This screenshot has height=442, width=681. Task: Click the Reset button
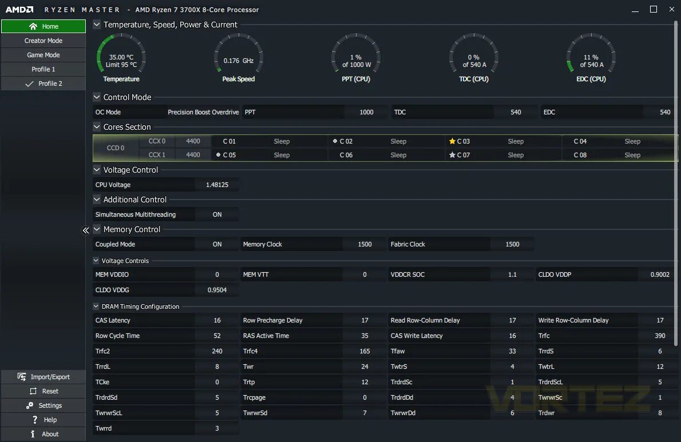pos(43,391)
